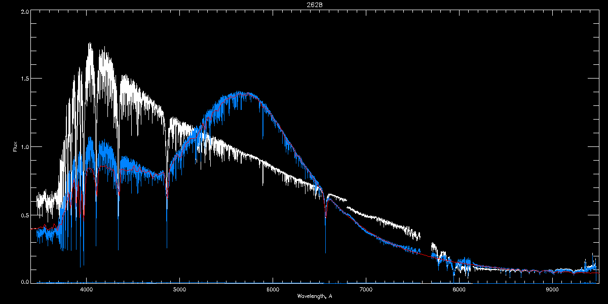Click the bottom of the deep absorption line near 6560
608x304 pixels.
(x=325, y=252)
